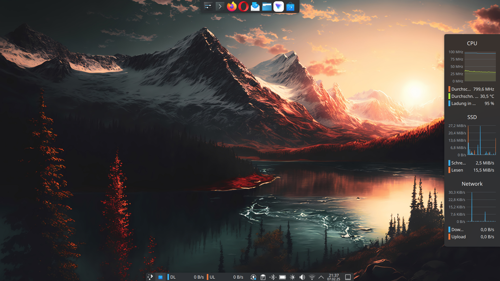The image size is (500, 281).
Task: Click Peek at Desktop button
Action: click(x=348, y=277)
